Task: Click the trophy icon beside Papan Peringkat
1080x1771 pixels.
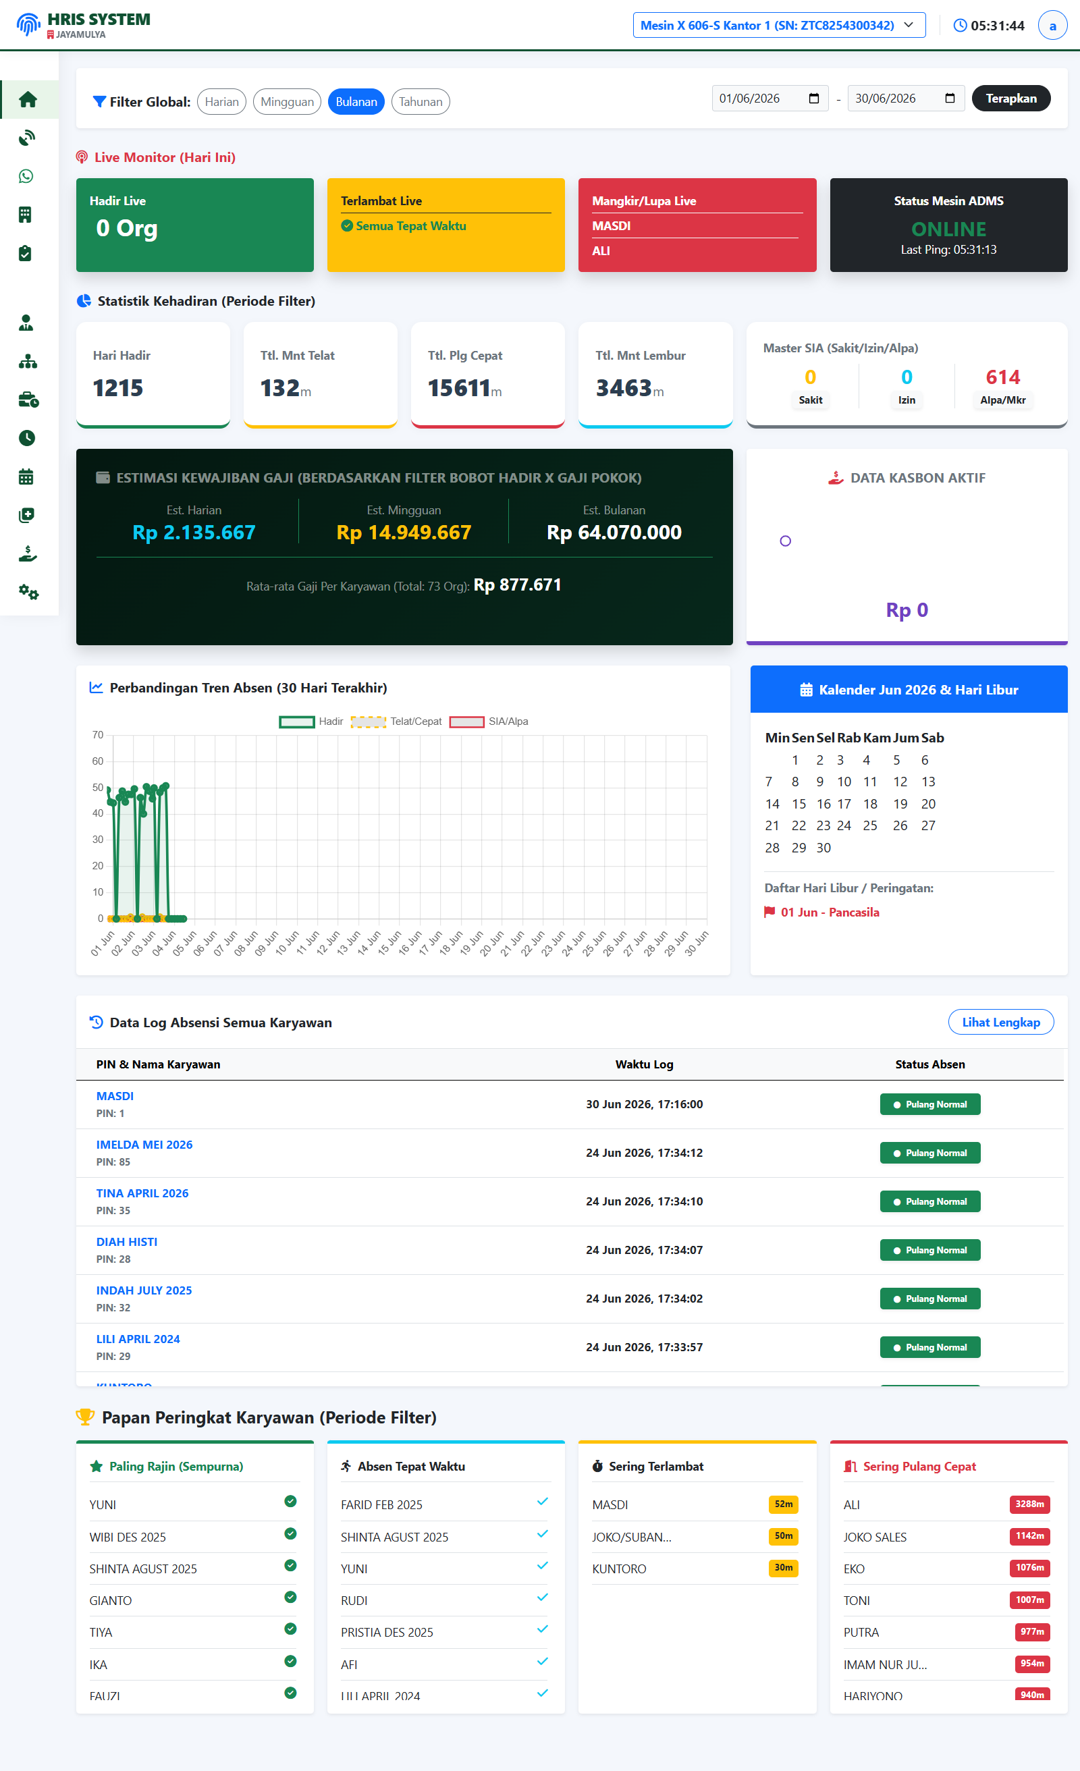Action: [85, 1417]
